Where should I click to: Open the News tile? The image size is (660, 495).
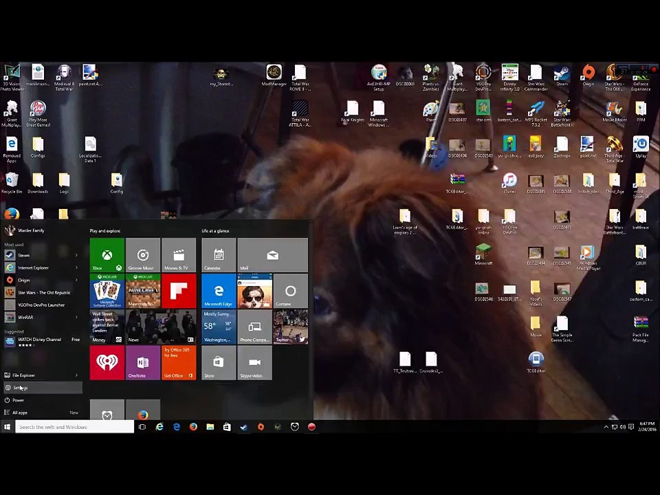coord(161,327)
